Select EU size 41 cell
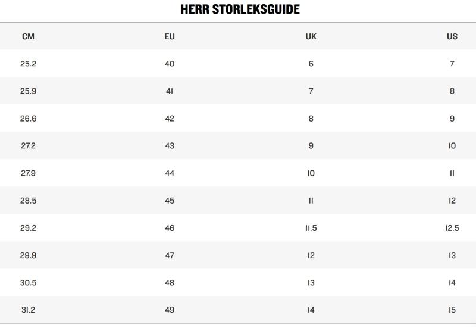The image size is (476, 327). pos(170,91)
